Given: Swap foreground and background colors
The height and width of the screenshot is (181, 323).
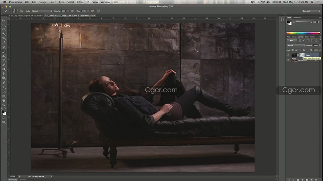Looking at the screenshot, I should click(x=5, y=109).
